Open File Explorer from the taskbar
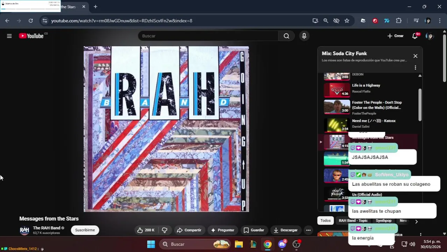The height and width of the screenshot is (252, 447). (239, 244)
